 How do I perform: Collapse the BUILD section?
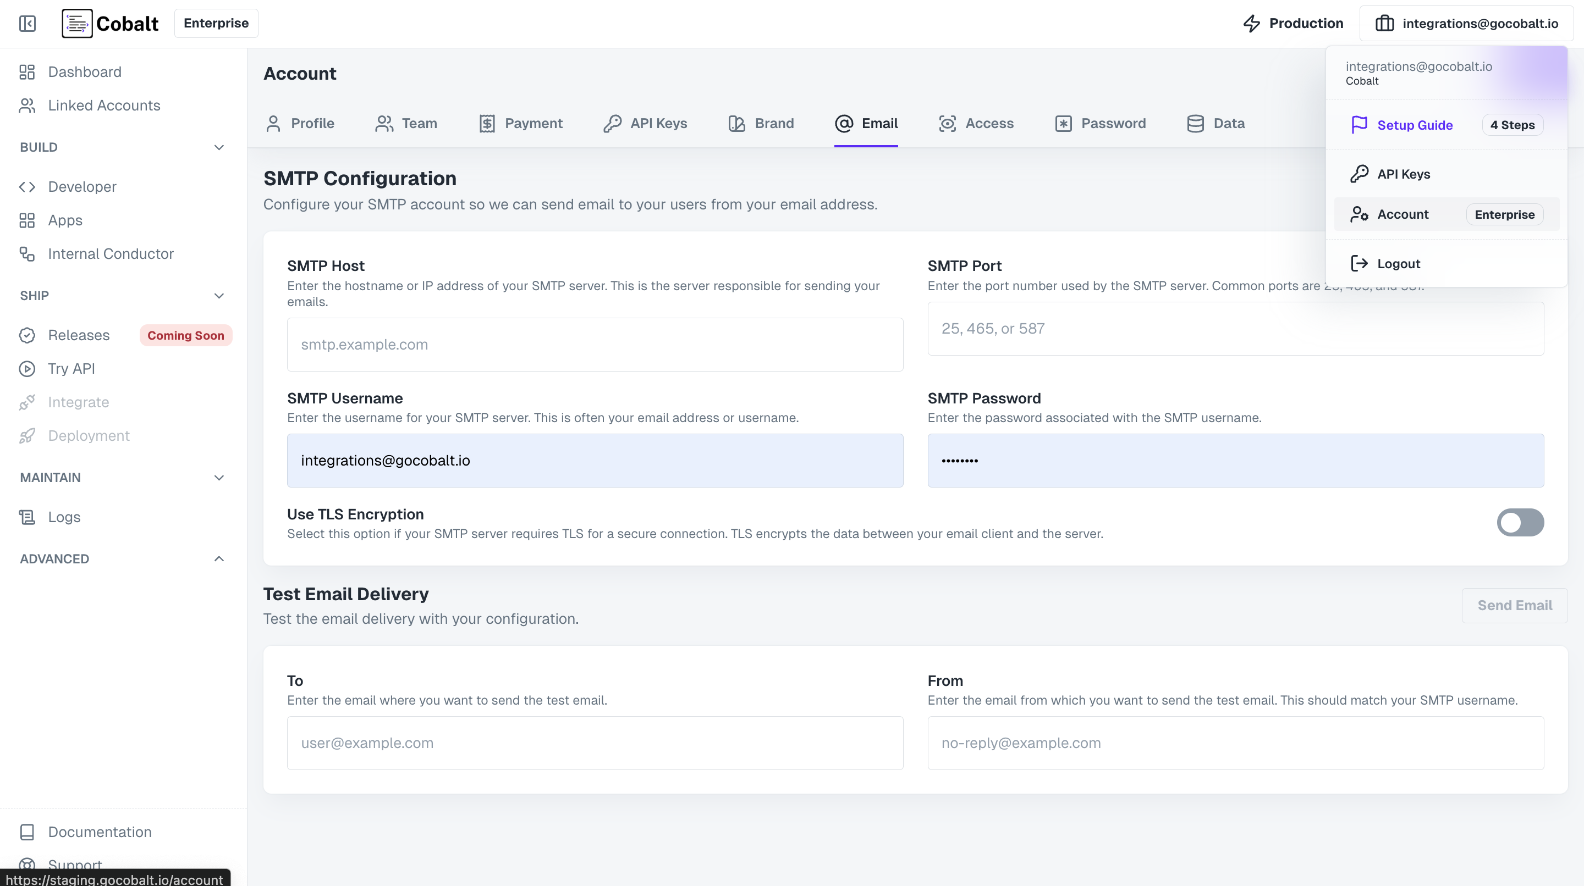219,147
